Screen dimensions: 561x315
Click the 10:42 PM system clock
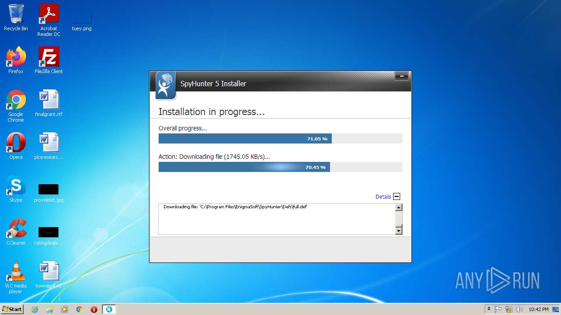coord(538,309)
